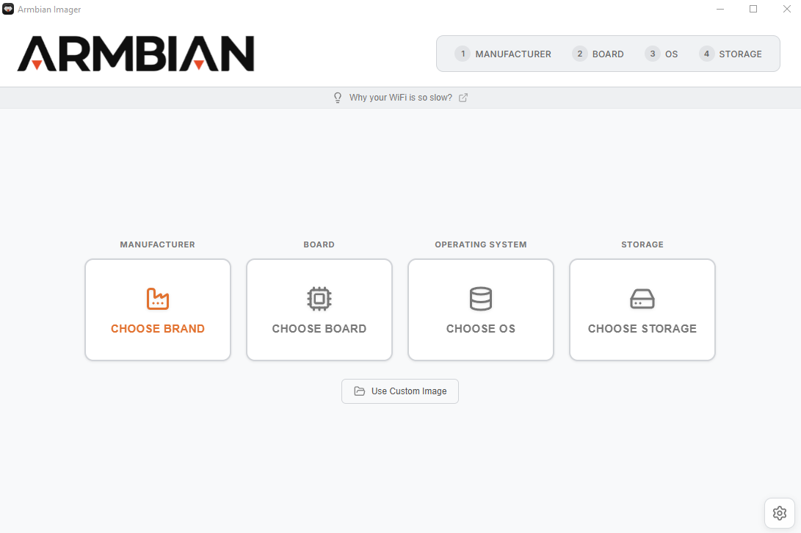Click the CHOOSE STORAGE text
801x533 pixels.
point(642,329)
